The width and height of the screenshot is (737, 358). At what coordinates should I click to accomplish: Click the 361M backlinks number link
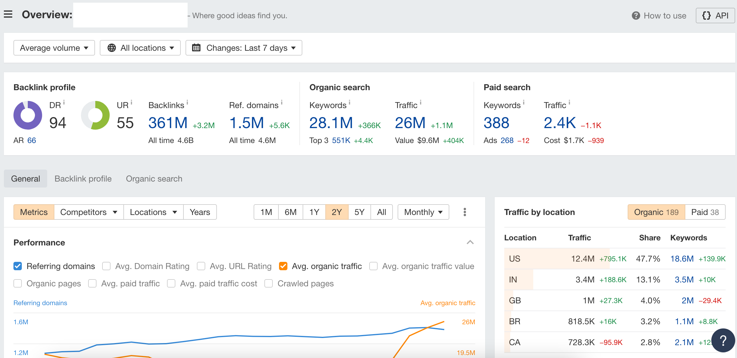[x=168, y=123]
